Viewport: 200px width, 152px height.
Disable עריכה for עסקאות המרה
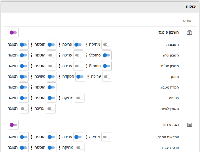click(x=78, y=137)
